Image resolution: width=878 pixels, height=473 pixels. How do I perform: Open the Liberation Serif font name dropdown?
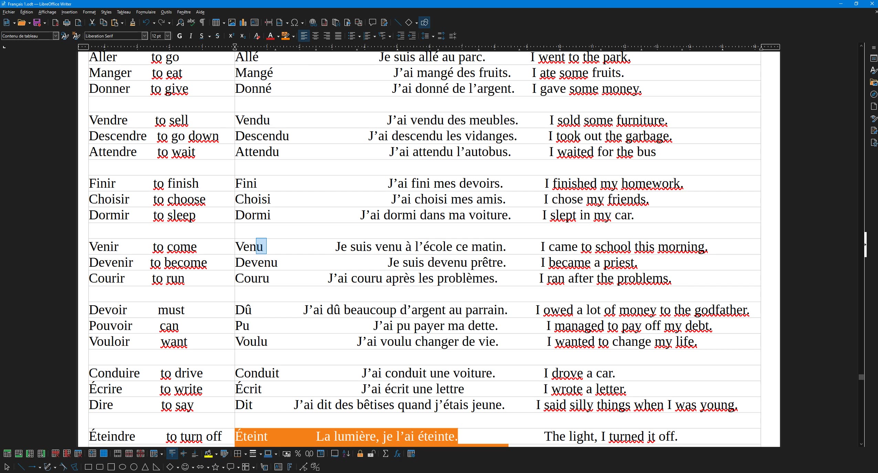click(145, 36)
